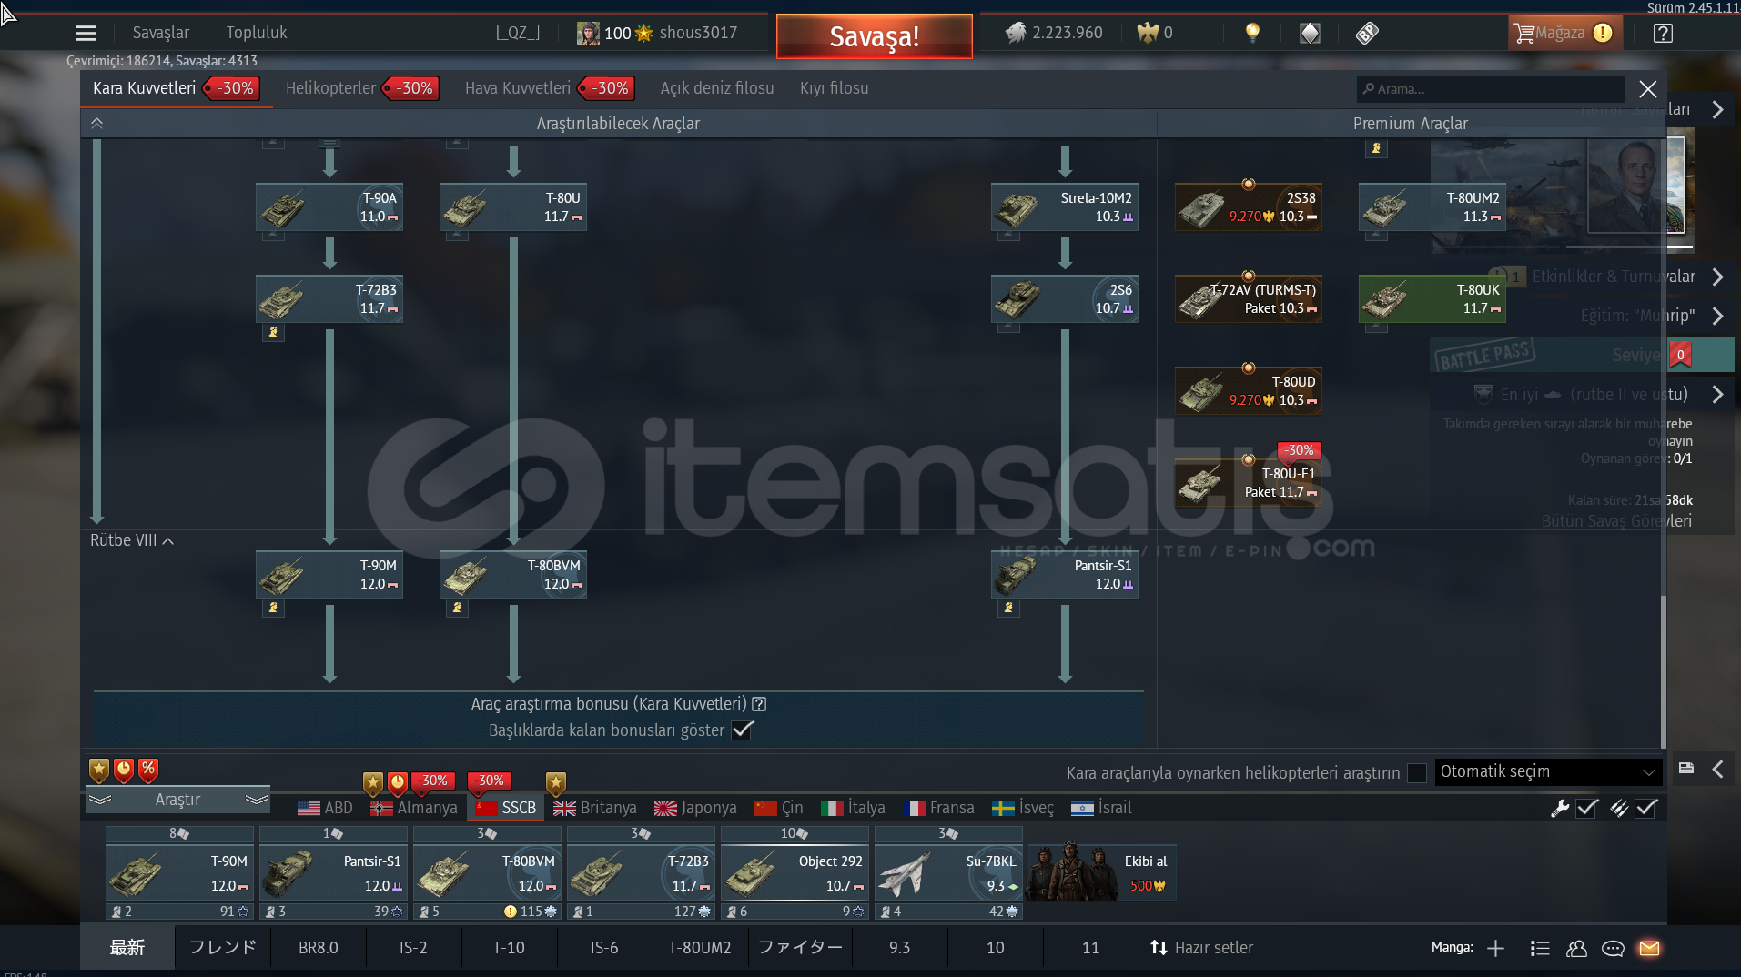Image resolution: width=1741 pixels, height=977 pixels.
Task: Open the hamburger main menu
Action: point(86,34)
